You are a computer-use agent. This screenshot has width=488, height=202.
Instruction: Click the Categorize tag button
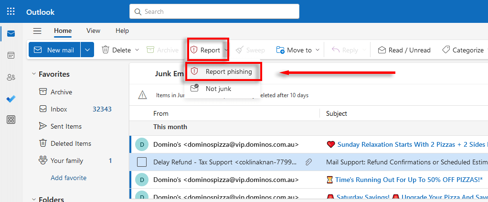click(463, 50)
